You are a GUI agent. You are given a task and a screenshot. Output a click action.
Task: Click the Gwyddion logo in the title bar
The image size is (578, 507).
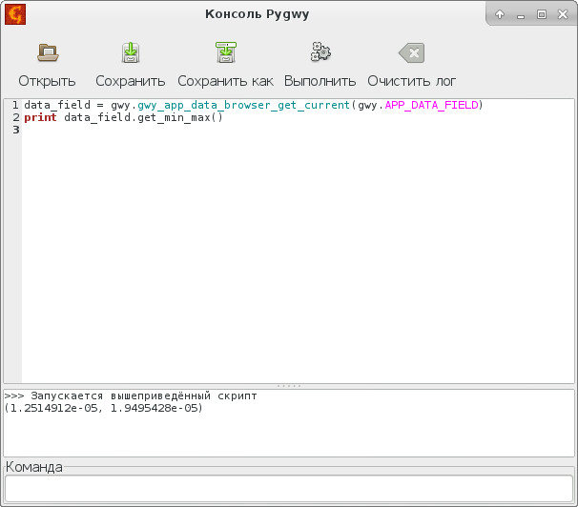pos(15,14)
